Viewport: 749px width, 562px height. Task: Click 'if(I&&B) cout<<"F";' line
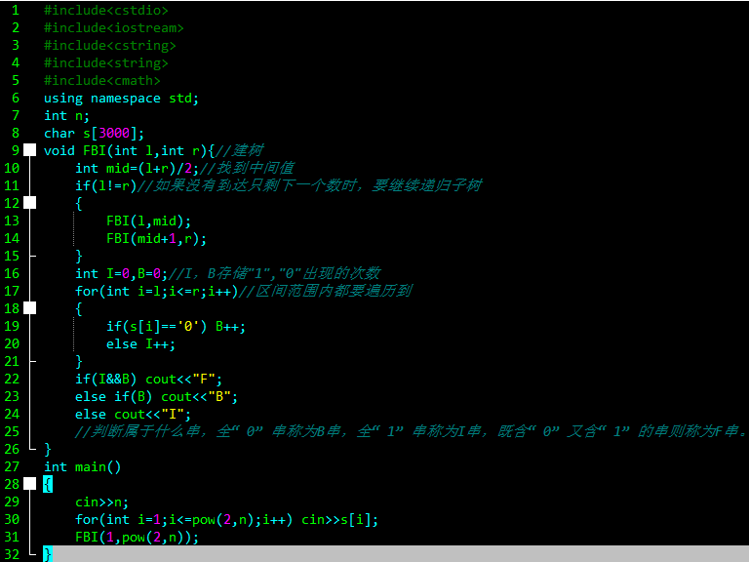tap(148, 379)
